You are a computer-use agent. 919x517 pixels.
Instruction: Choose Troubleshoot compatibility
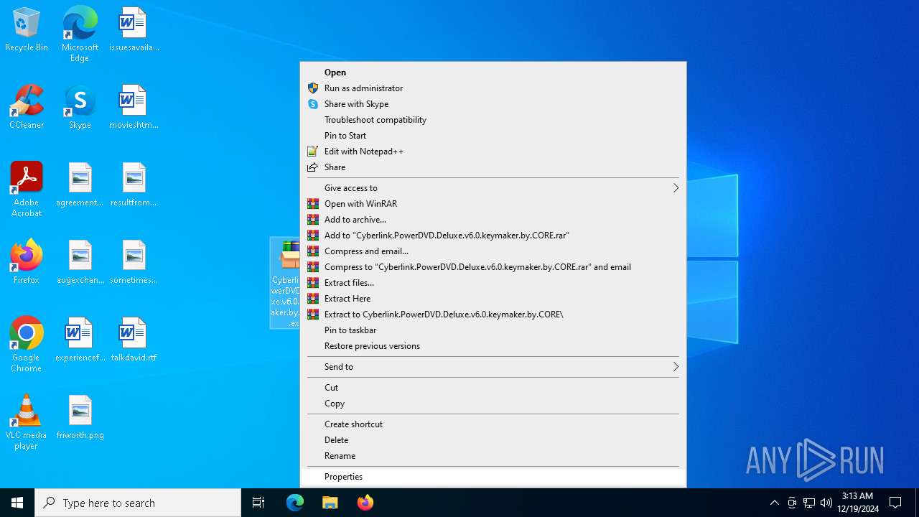493,120
